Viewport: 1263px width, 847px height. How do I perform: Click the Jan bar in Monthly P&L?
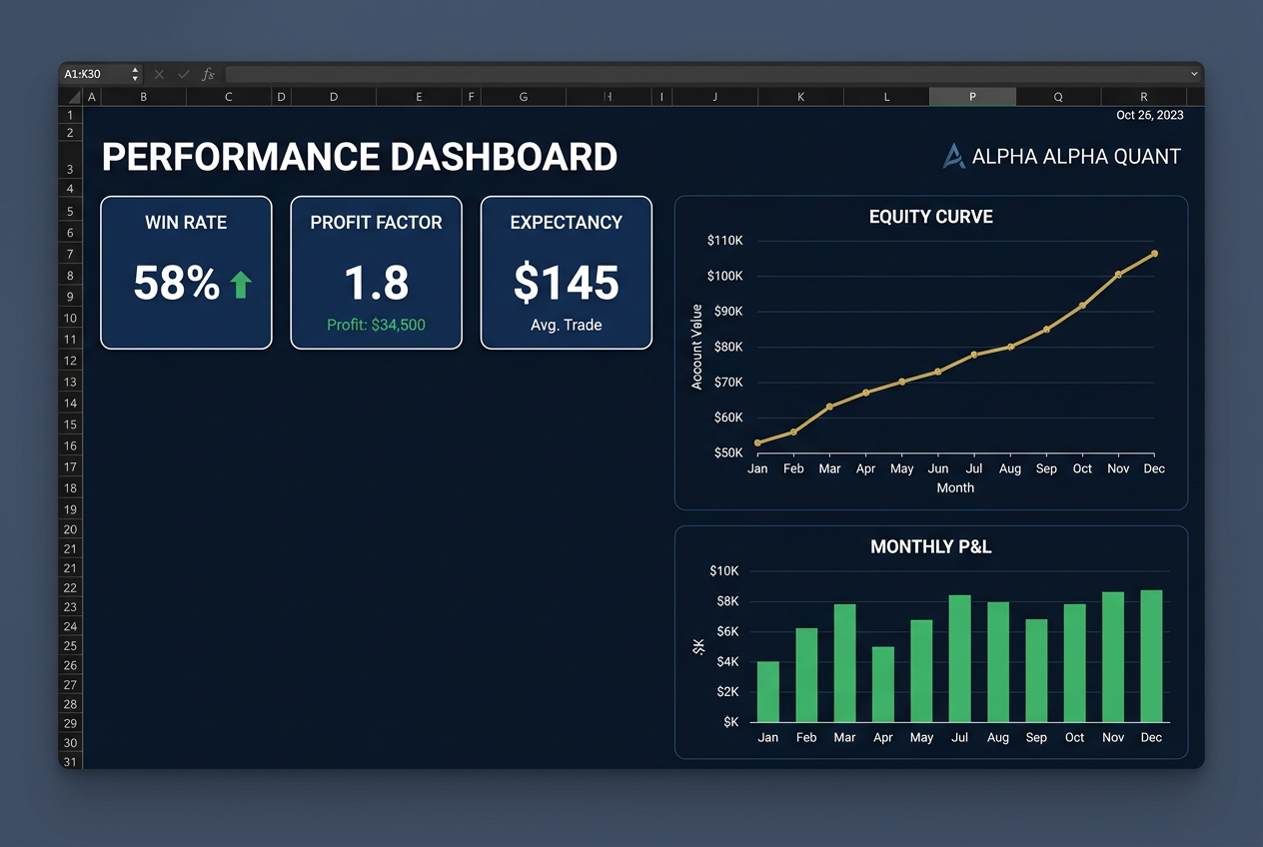(768, 691)
